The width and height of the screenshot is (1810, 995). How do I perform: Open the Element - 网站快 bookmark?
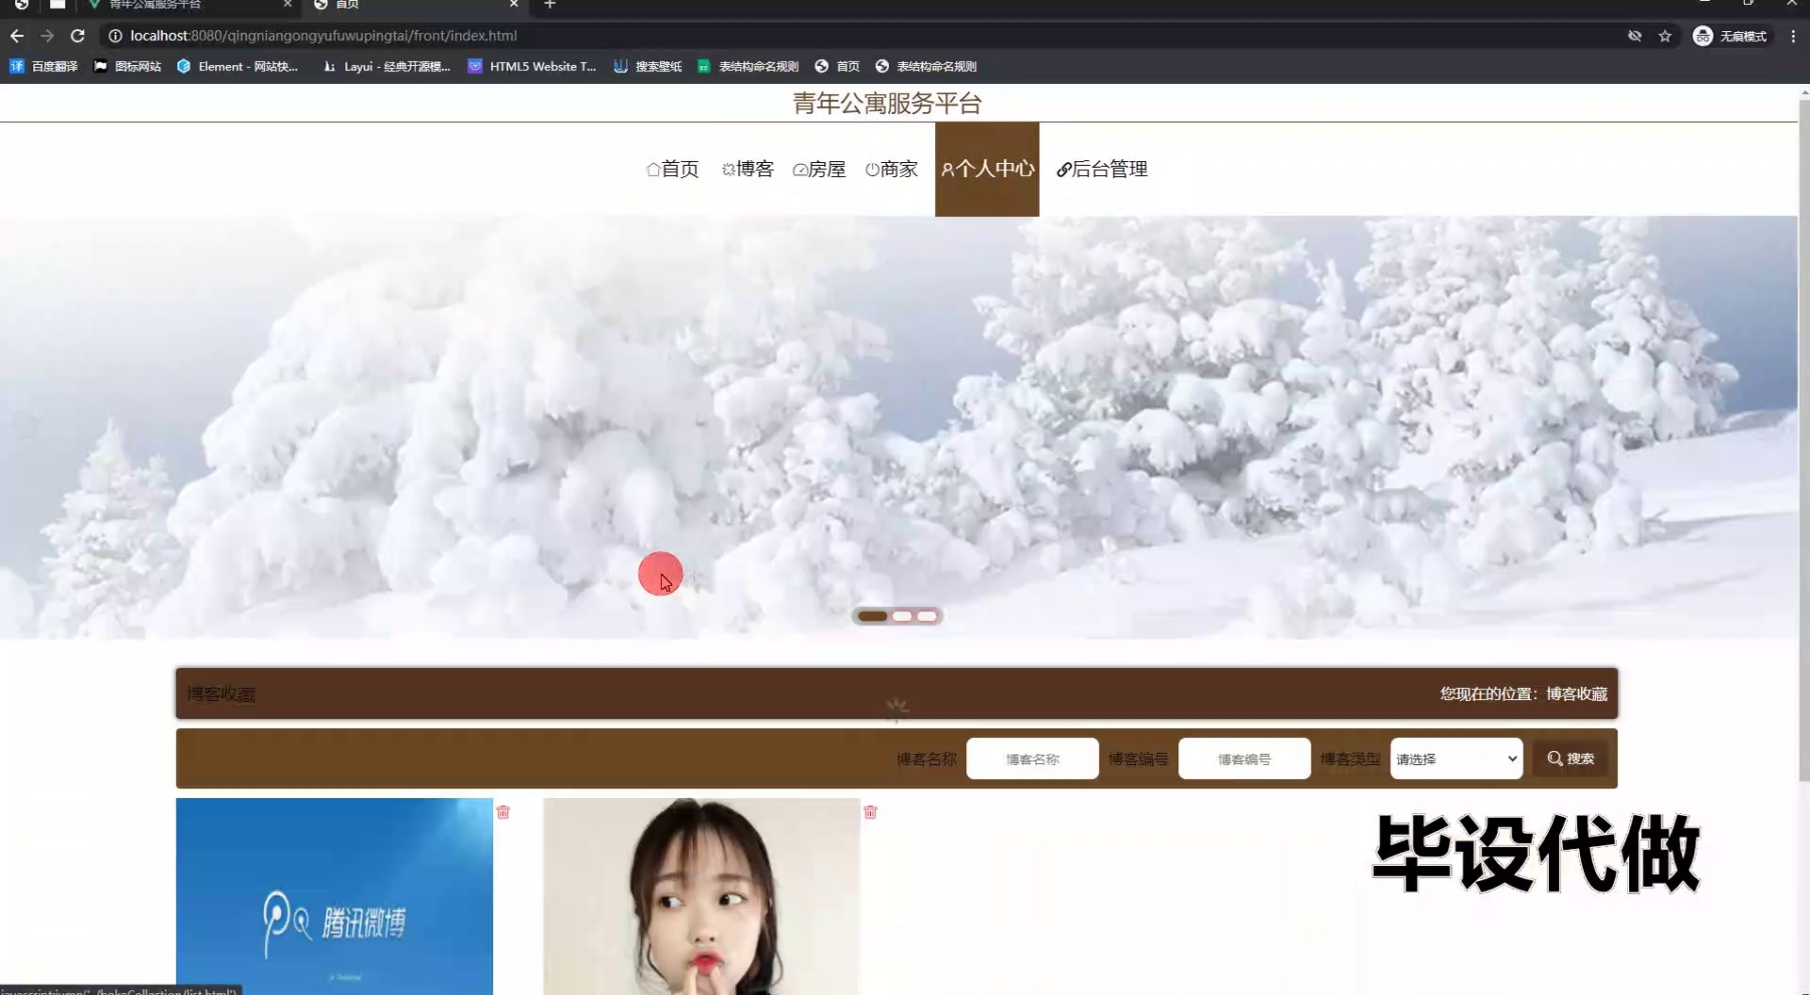click(238, 66)
